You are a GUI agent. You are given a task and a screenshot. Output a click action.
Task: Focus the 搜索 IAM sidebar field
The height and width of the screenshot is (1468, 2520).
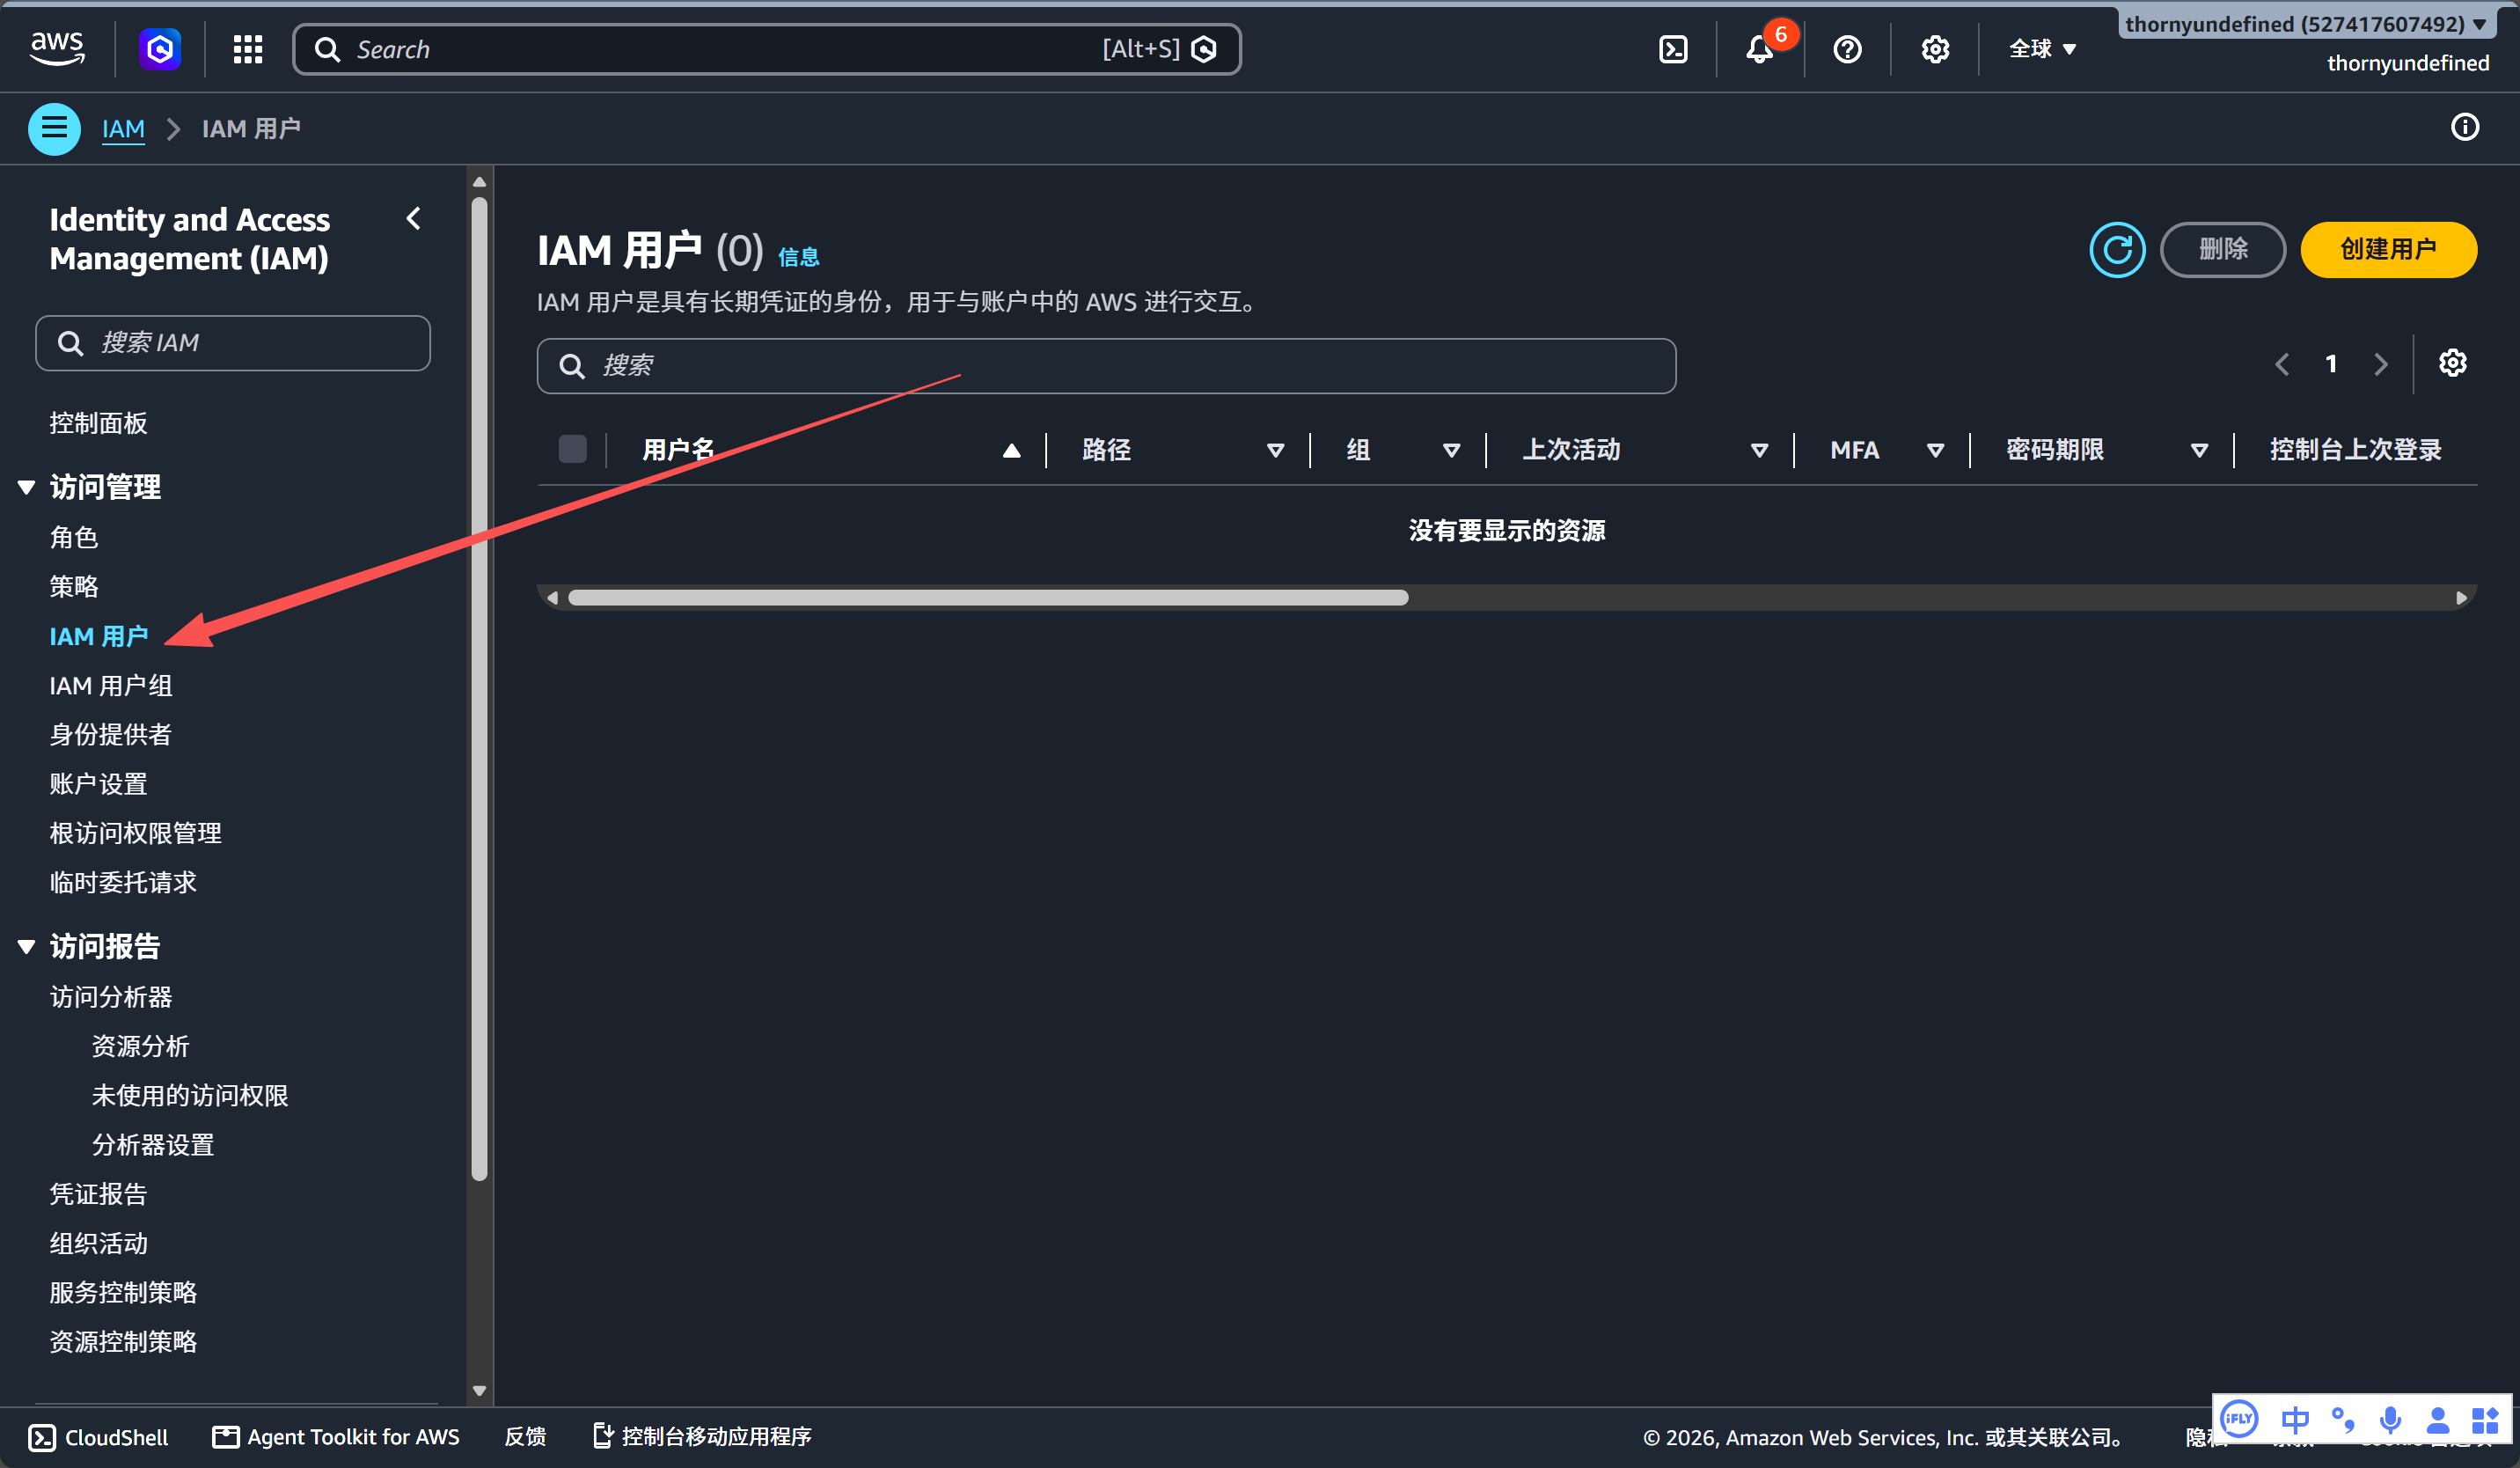[233, 343]
